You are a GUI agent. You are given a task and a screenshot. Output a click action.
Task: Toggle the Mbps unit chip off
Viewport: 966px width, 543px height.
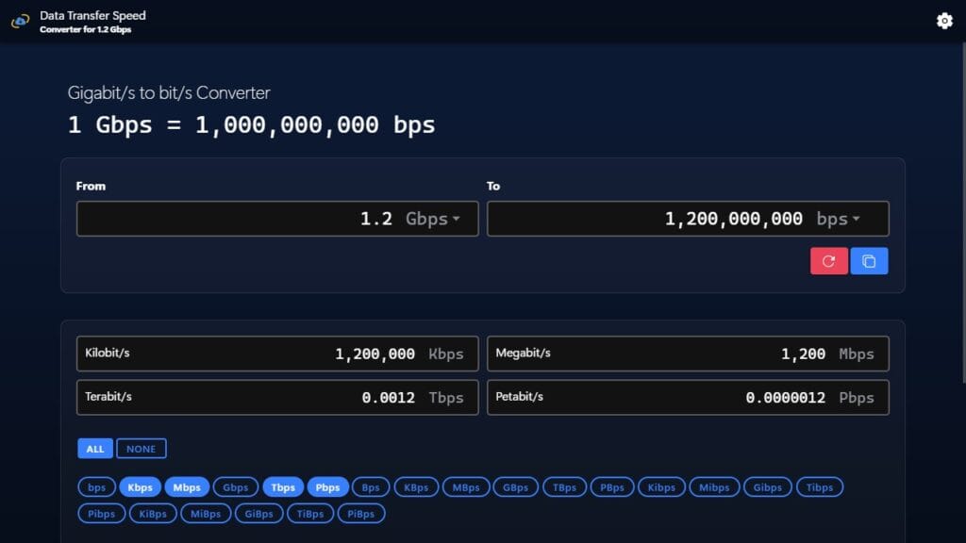[x=187, y=487]
